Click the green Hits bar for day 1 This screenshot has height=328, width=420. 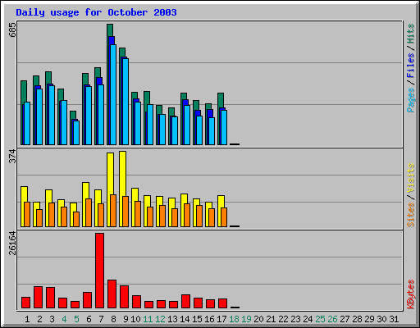tap(24, 92)
